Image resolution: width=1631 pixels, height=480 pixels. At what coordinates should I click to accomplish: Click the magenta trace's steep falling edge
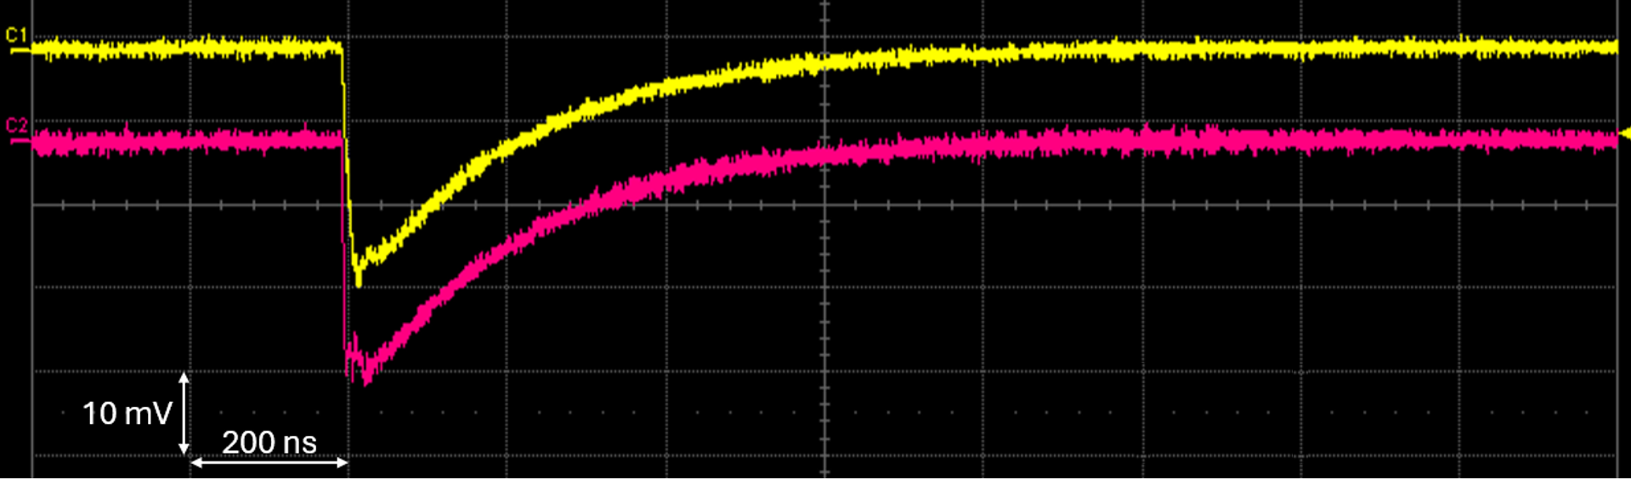346,255
